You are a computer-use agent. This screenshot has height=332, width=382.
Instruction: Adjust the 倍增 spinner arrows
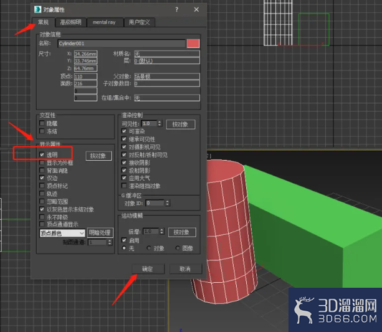162,231
